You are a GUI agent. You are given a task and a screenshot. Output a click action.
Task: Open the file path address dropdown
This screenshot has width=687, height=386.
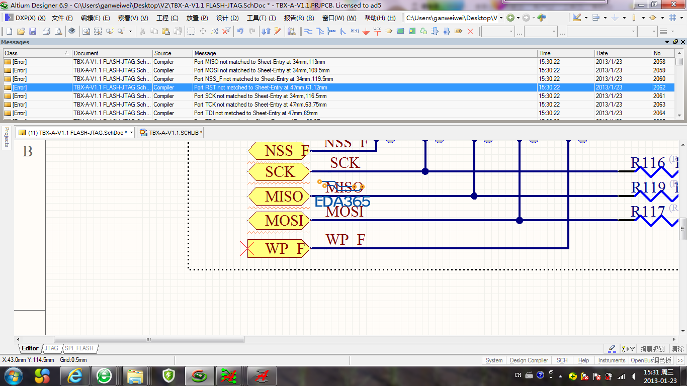pos(501,18)
